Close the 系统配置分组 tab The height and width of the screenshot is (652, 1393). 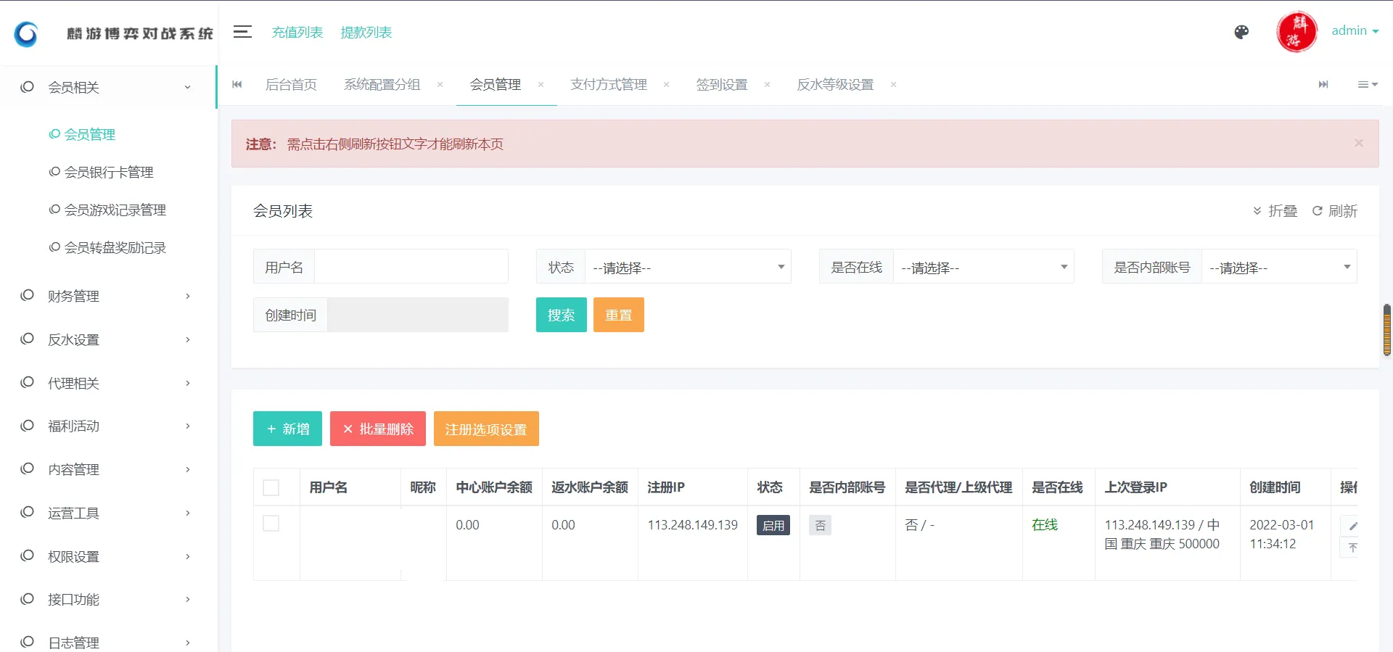[x=440, y=85]
